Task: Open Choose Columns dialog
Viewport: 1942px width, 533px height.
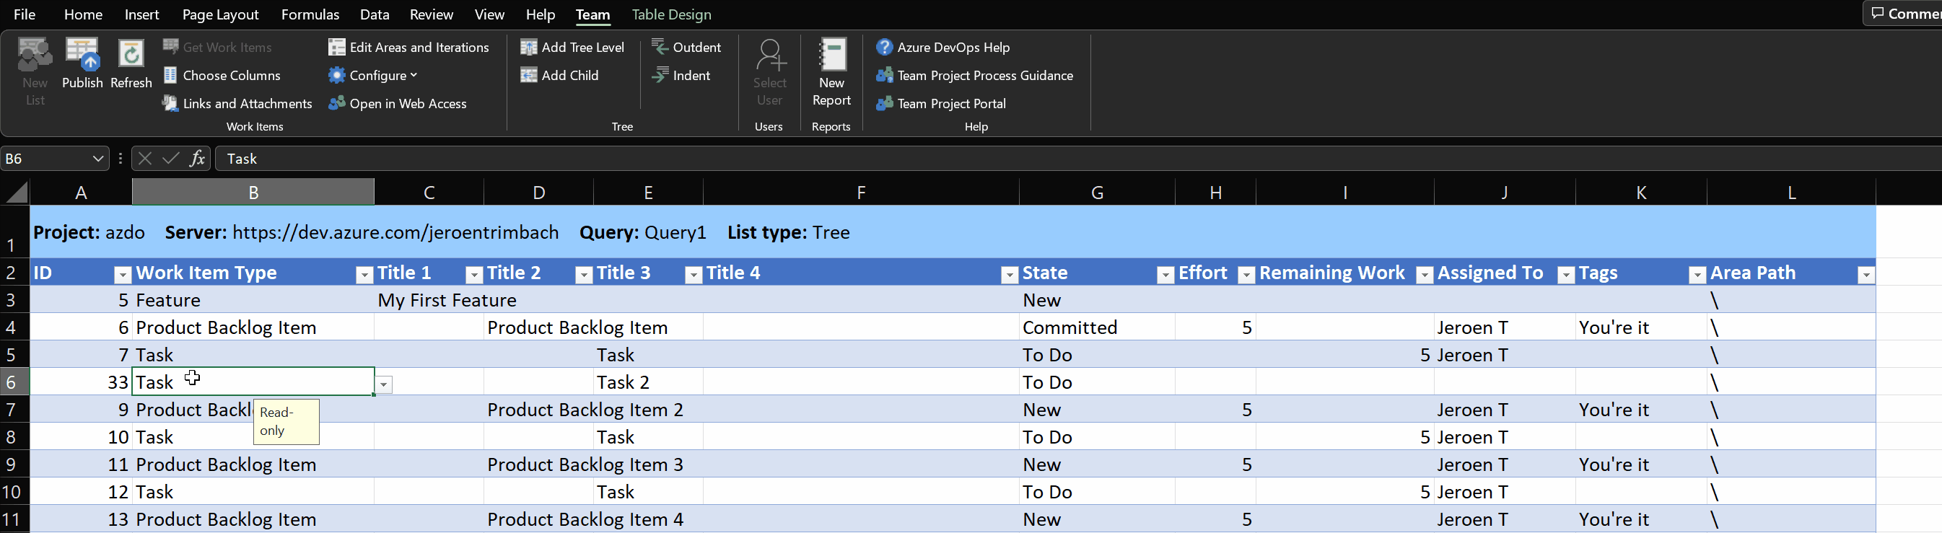Action: (222, 76)
